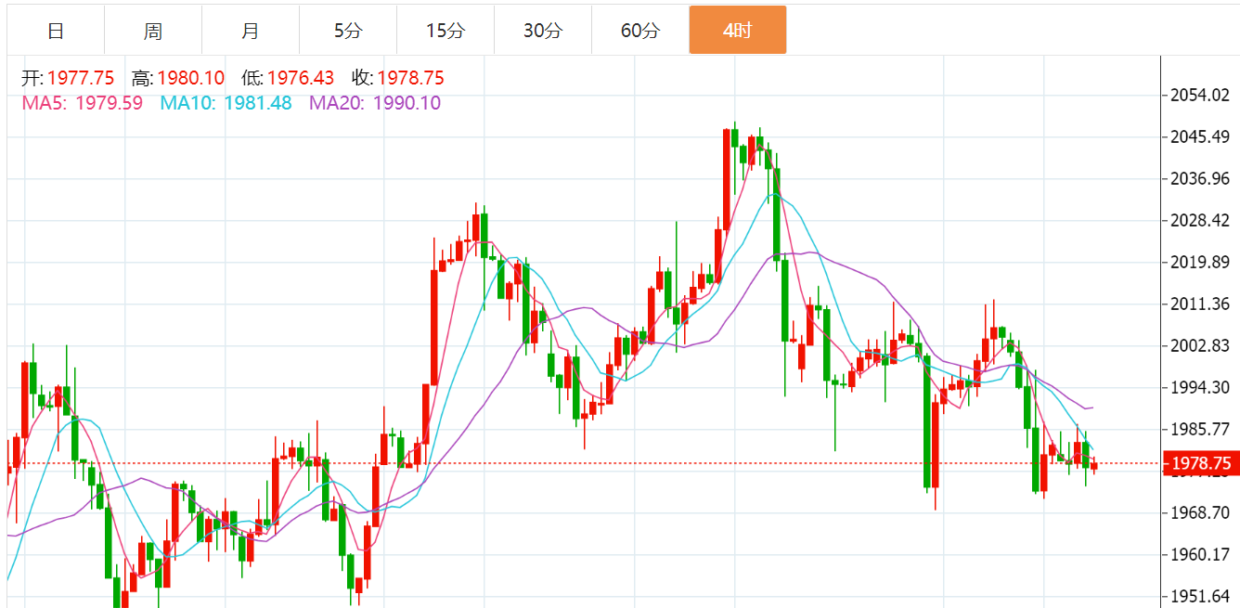Select the 1968.70 price level label

(x=1201, y=513)
